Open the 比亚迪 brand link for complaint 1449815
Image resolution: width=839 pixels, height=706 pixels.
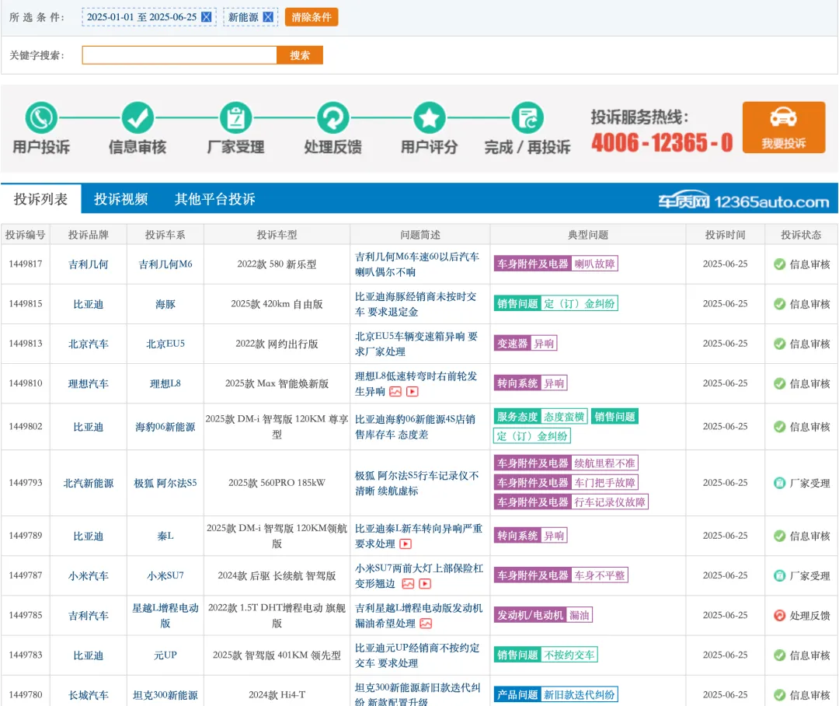(88, 303)
